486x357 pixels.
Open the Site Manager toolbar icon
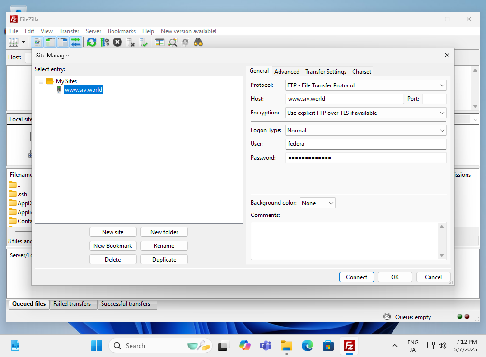(14, 42)
